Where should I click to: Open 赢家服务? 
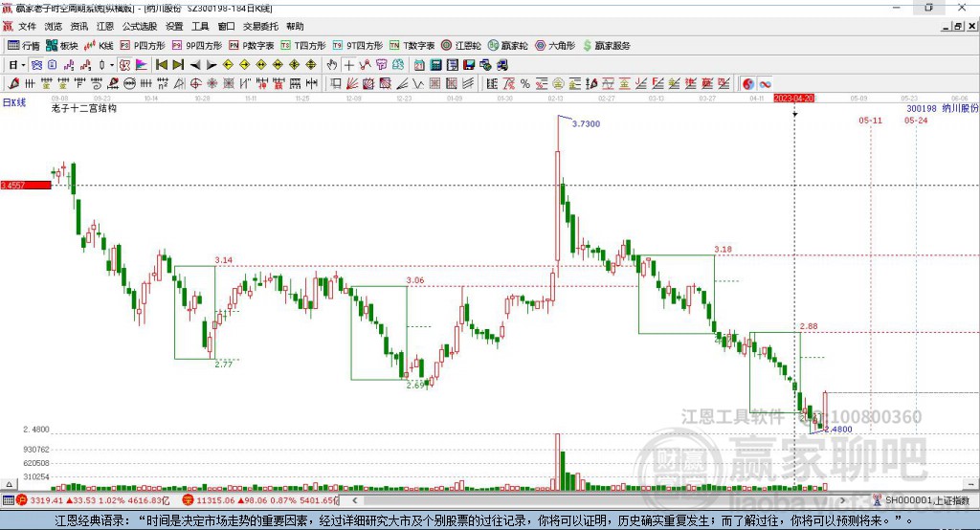tap(606, 46)
